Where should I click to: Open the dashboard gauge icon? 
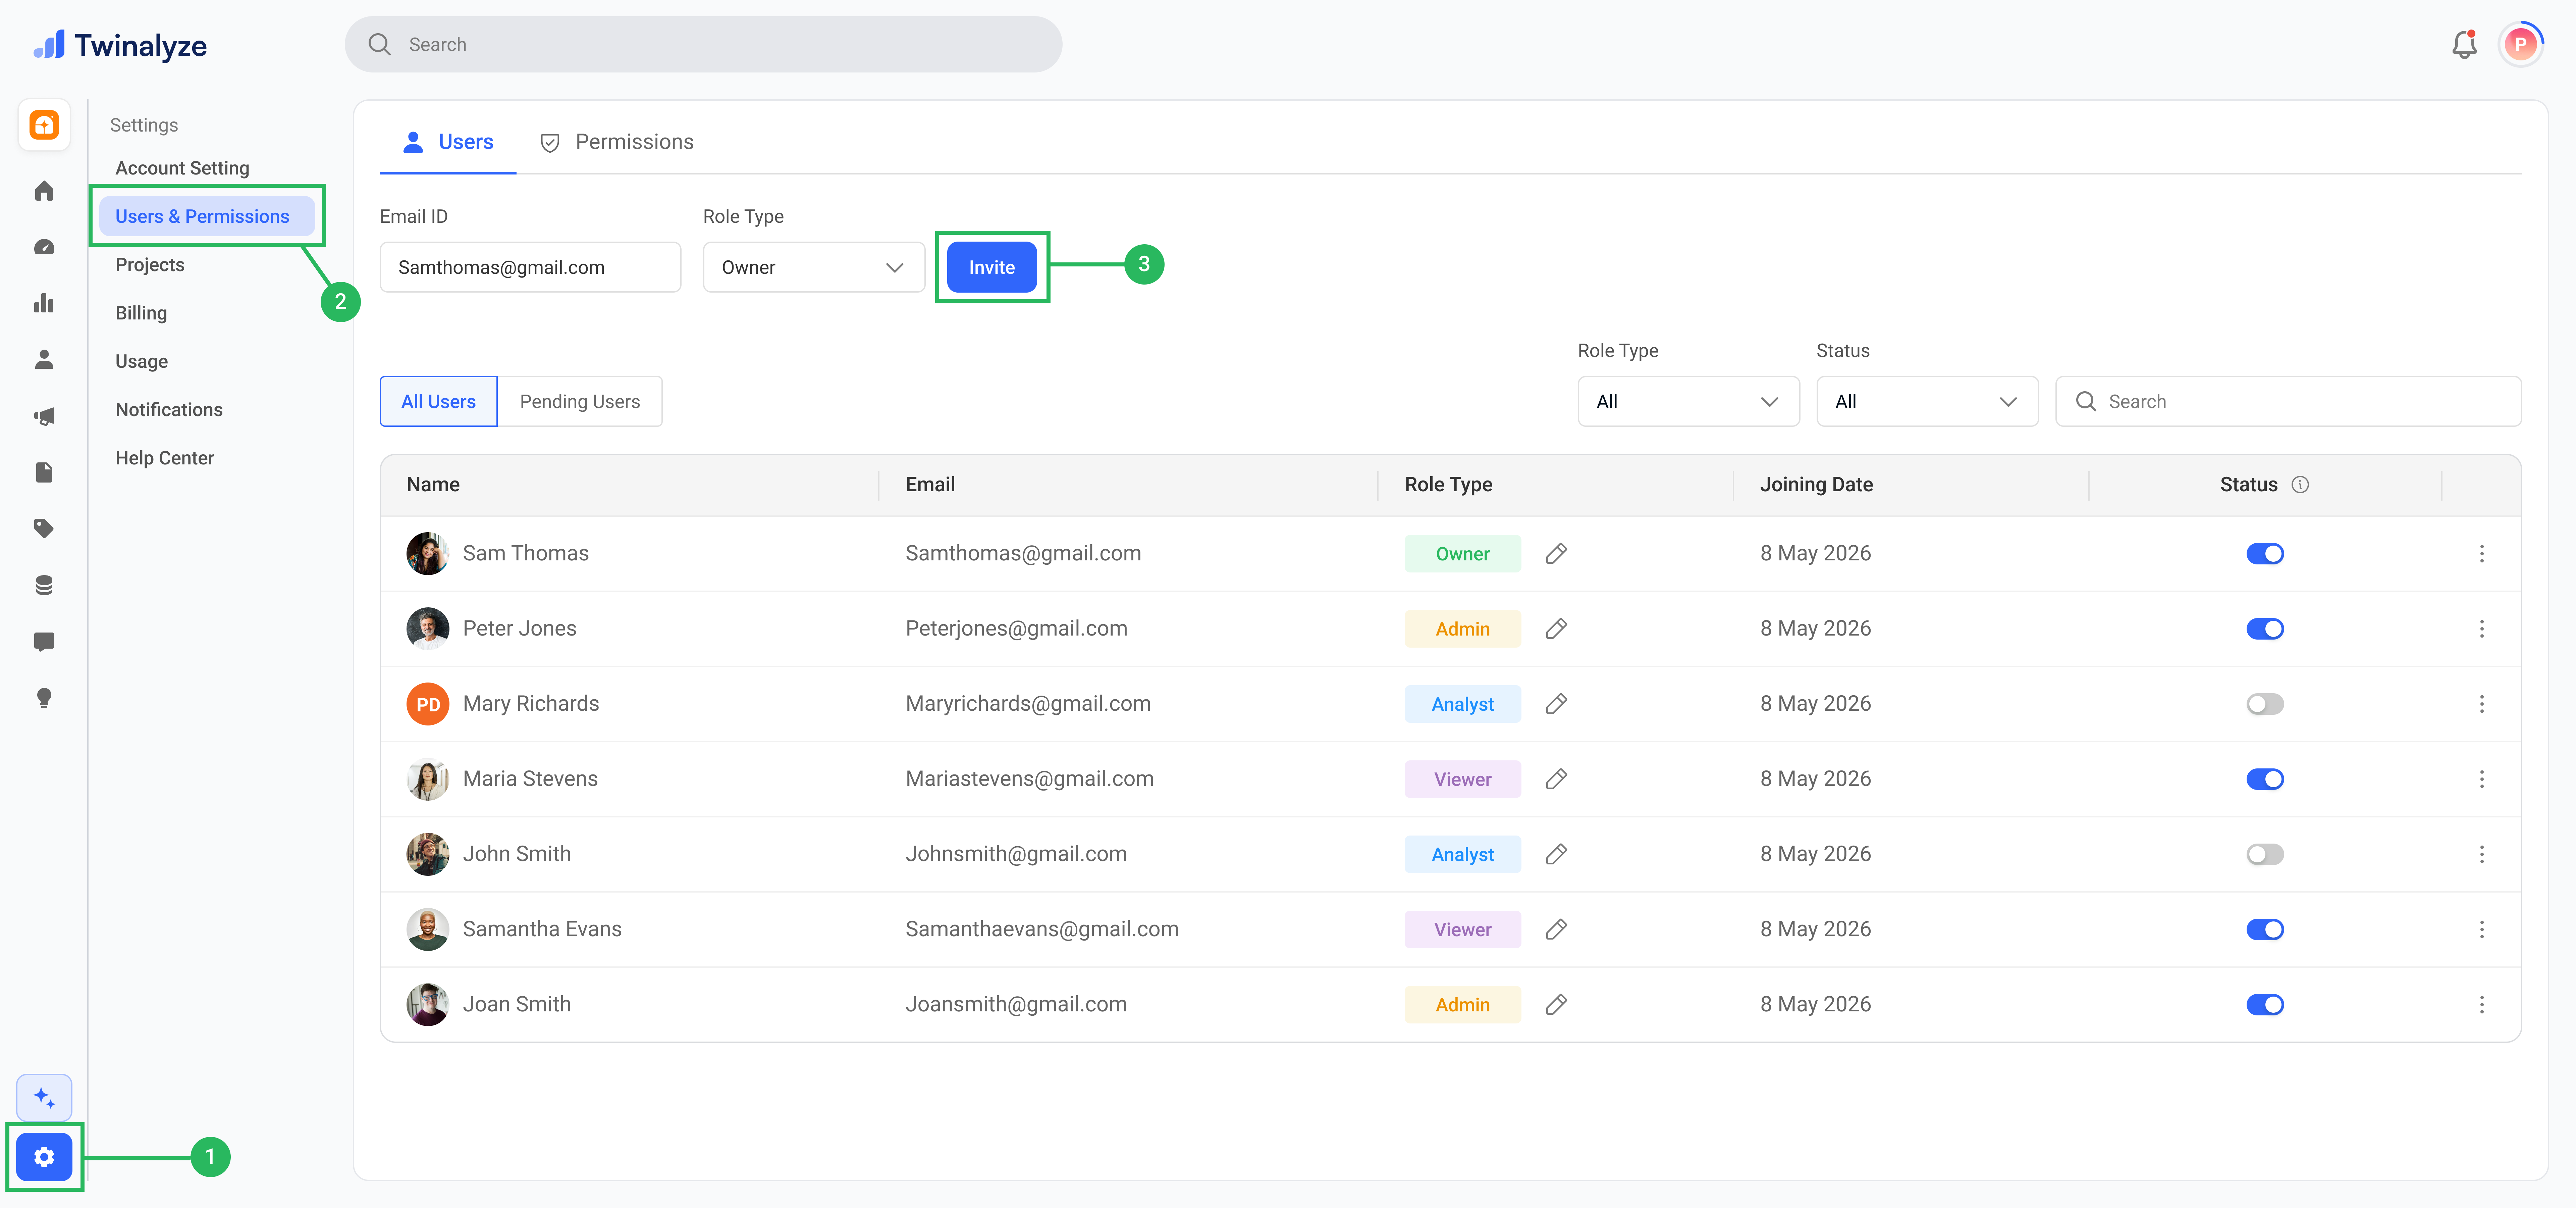[44, 247]
